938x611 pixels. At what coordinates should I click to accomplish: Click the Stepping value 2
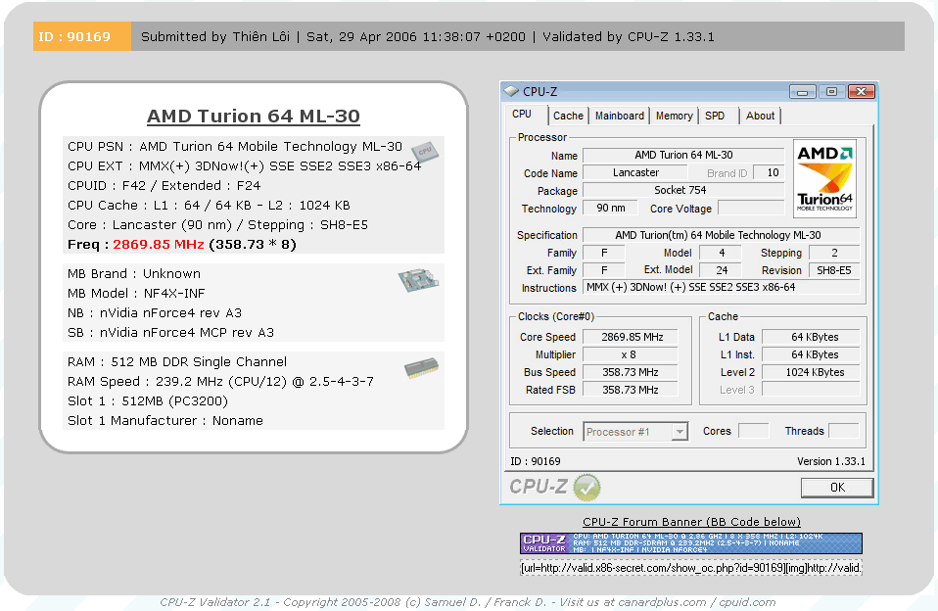pos(834,253)
